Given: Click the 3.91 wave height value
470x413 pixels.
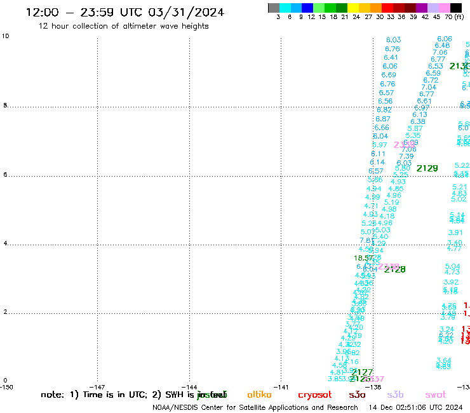Looking at the screenshot, I should [455, 233].
